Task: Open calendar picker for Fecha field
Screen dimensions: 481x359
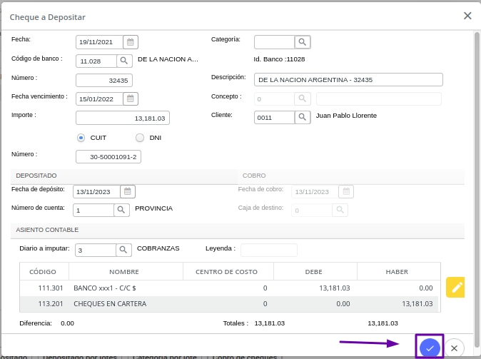Action: click(x=131, y=42)
